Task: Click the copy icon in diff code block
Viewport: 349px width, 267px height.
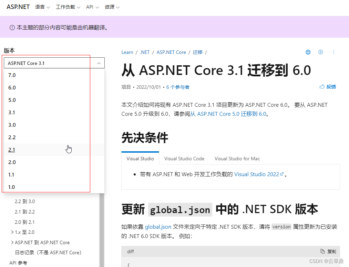Action: [322, 251]
